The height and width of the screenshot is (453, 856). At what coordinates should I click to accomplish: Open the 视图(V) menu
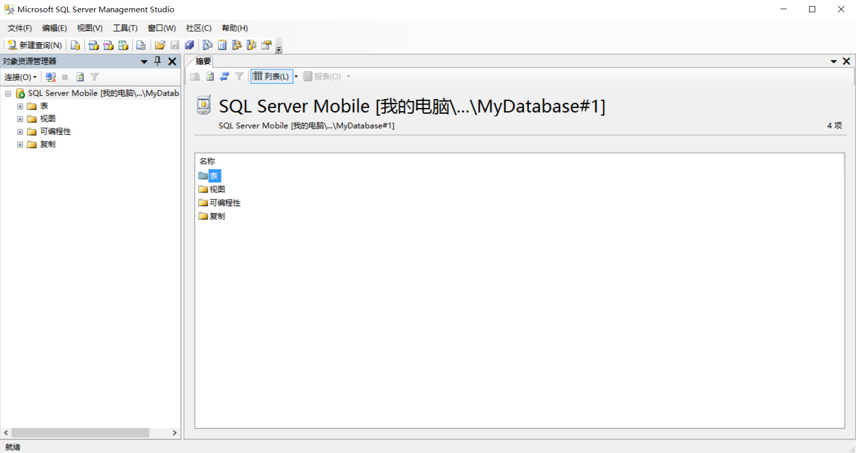(x=90, y=28)
